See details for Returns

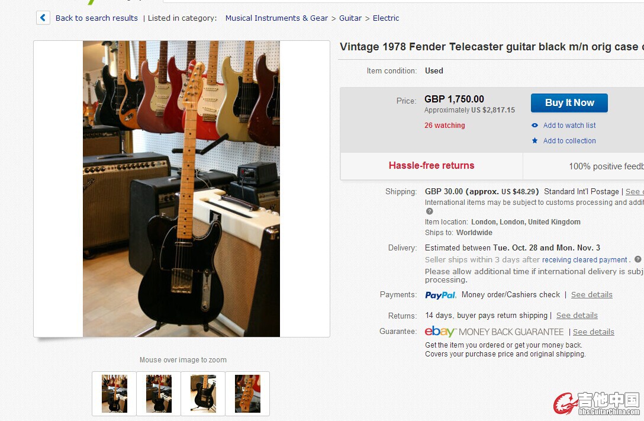click(577, 315)
